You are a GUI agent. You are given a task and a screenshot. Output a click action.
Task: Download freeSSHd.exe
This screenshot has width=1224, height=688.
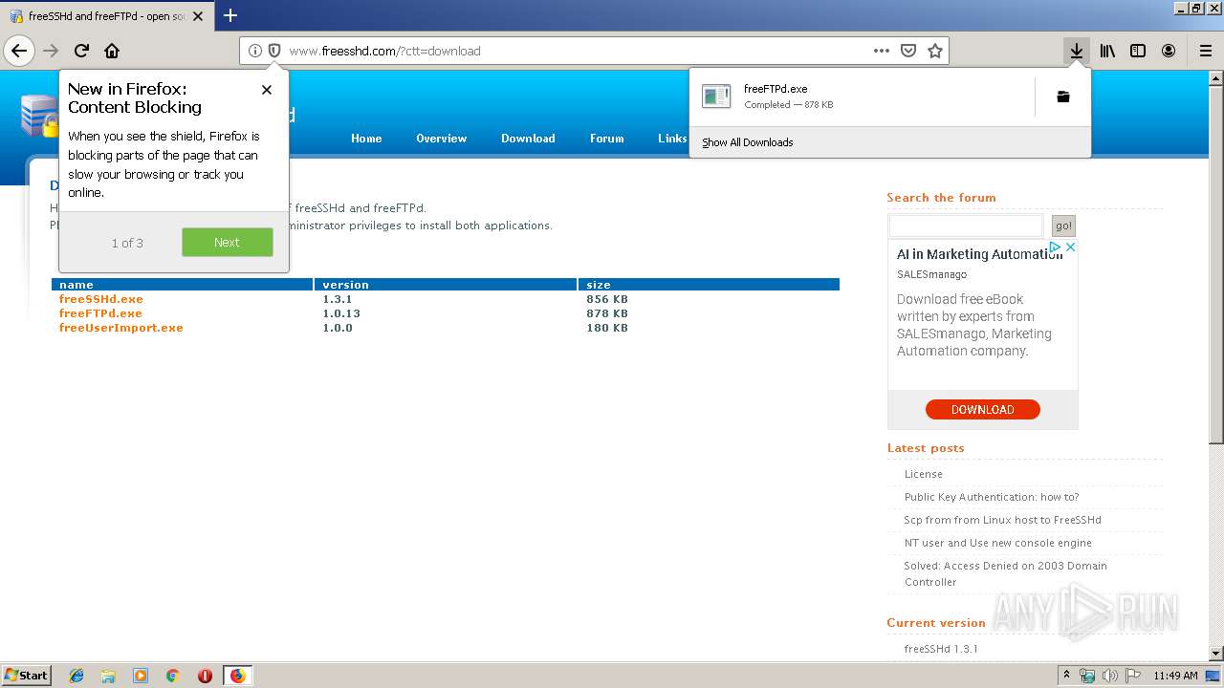(100, 299)
